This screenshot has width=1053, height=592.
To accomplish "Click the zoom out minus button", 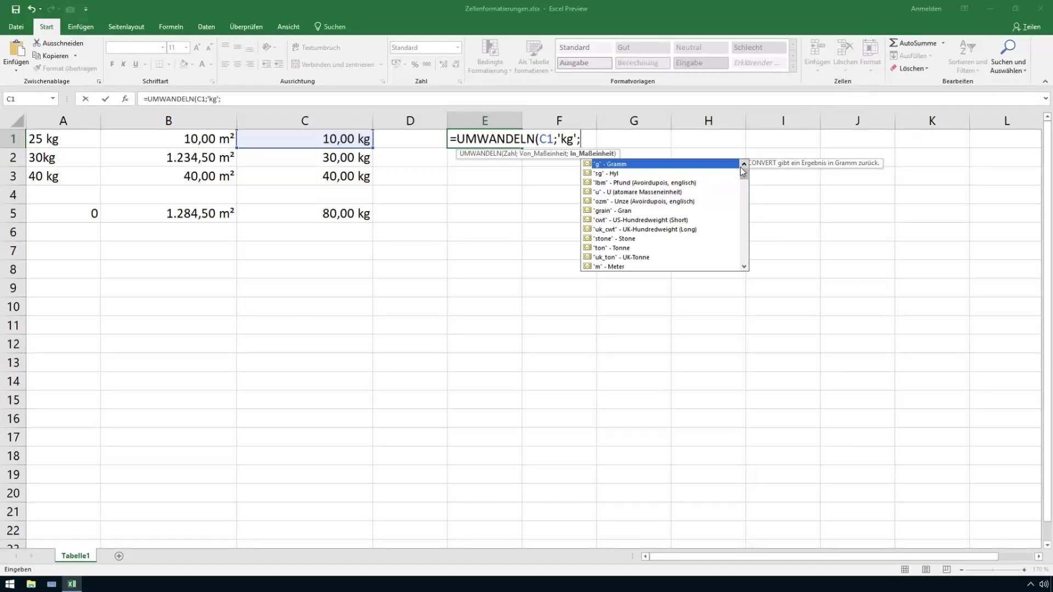I will pos(961,570).
